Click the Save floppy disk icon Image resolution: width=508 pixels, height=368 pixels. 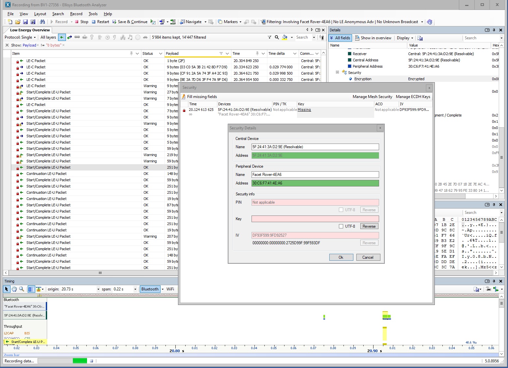click(25, 22)
